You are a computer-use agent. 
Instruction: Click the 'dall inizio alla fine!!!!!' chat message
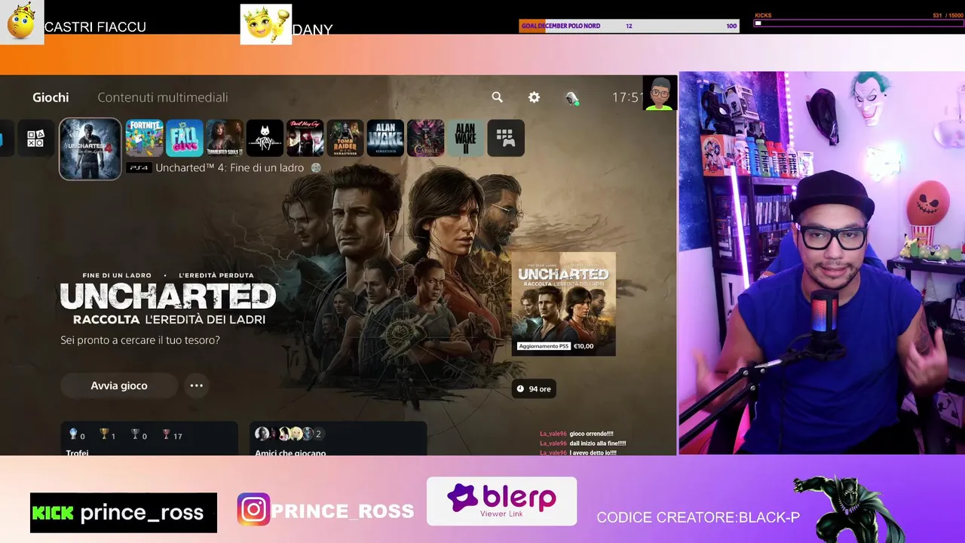(x=597, y=443)
